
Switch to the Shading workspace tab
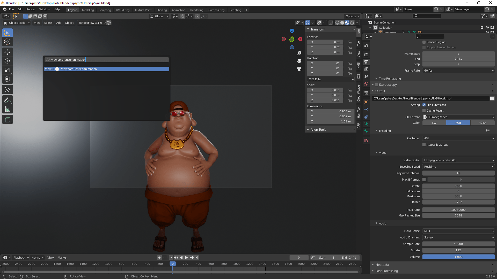(x=162, y=10)
